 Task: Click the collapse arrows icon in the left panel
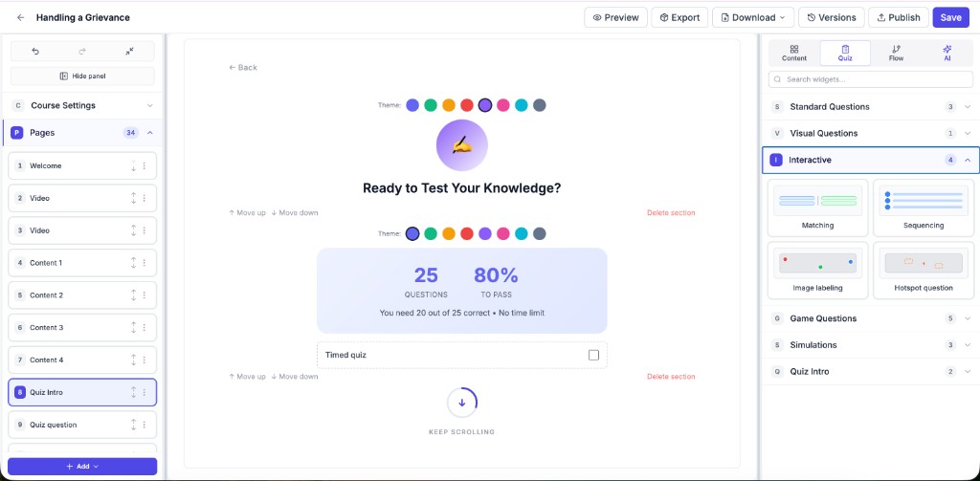pyautogui.click(x=129, y=52)
